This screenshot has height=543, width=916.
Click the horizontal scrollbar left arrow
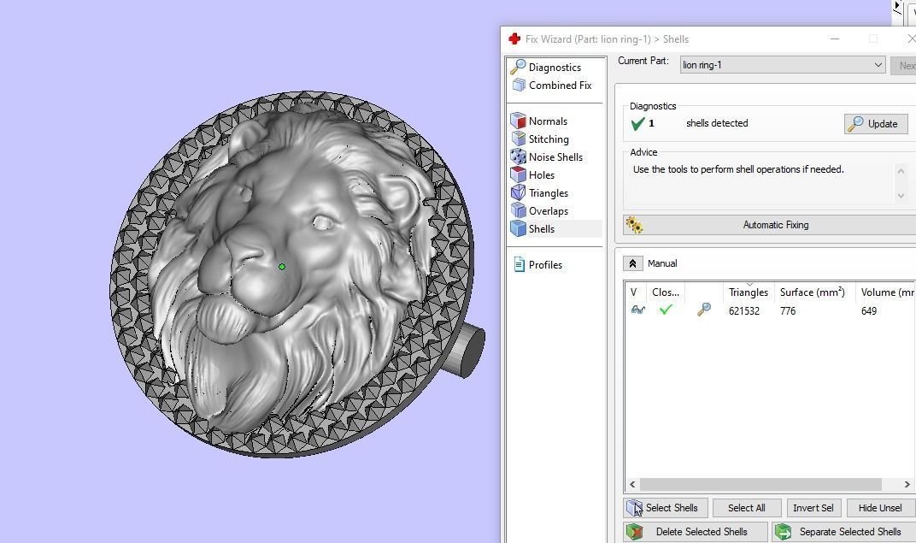pyautogui.click(x=632, y=485)
